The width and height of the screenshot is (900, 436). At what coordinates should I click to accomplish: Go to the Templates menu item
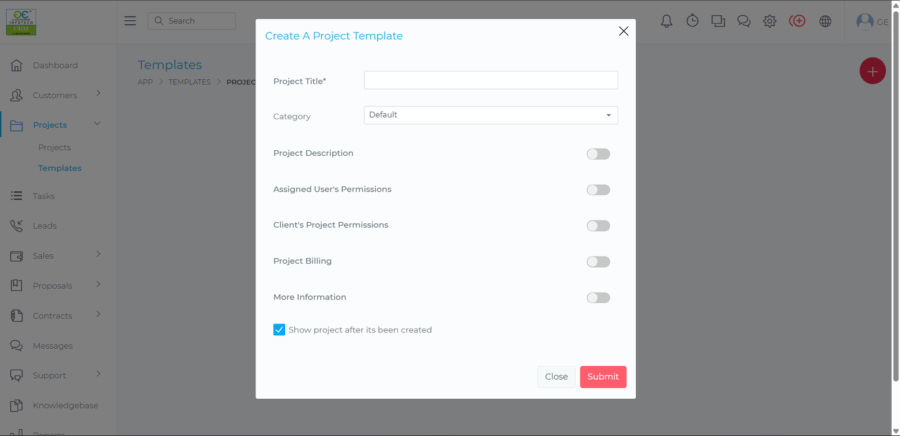(60, 168)
